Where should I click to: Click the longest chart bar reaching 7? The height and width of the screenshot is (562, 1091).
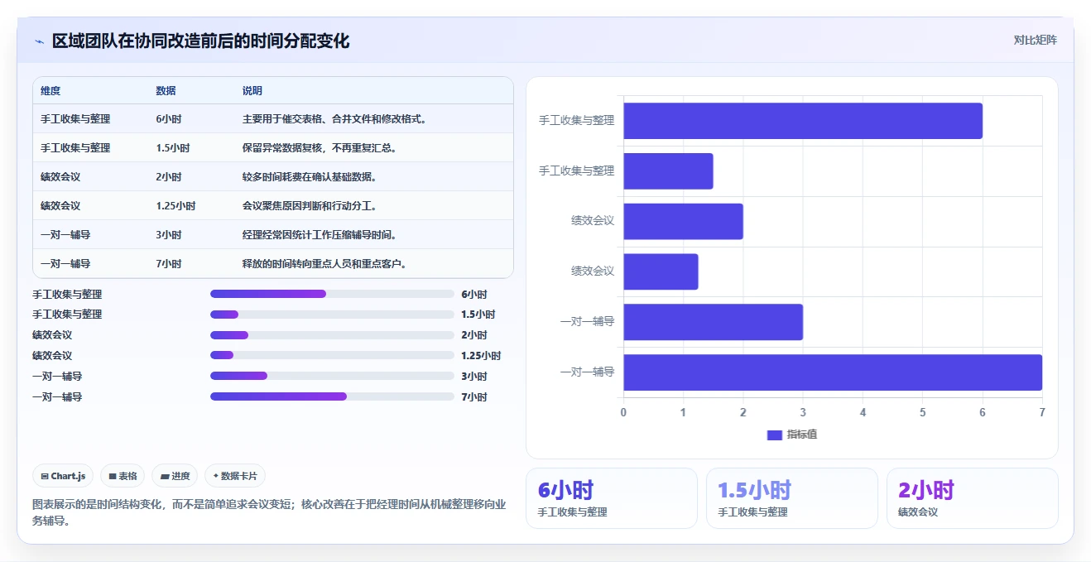coord(833,372)
